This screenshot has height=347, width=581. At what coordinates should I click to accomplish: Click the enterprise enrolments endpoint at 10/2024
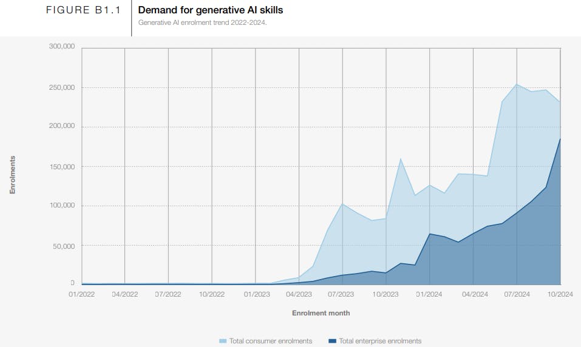pos(560,139)
